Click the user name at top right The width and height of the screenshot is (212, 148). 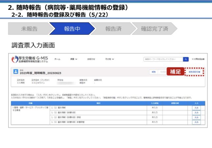[198, 59]
